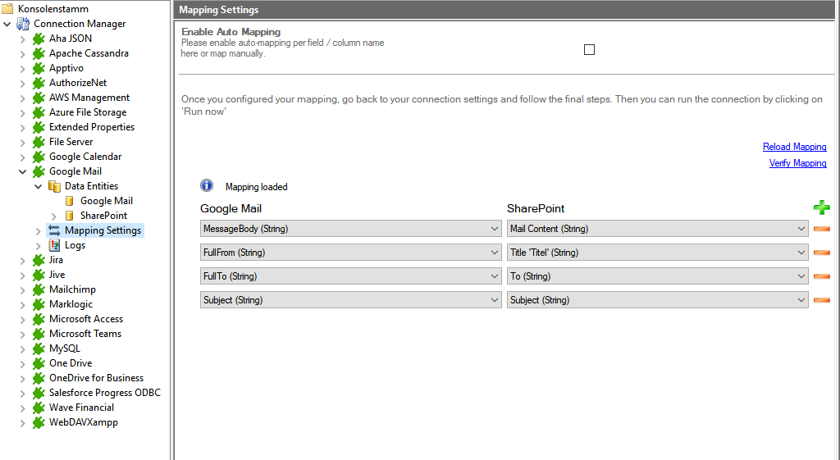Expand the Logs tree node
This screenshot has width=840, height=460.
38,245
